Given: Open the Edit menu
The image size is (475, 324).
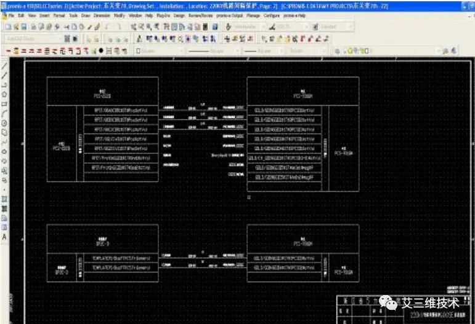Looking at the screenshot, I should (21, 15).
